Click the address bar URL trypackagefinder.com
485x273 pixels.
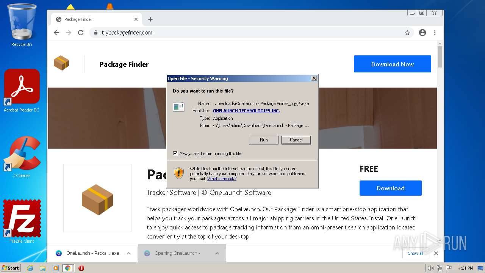click(x=127, y=33)
